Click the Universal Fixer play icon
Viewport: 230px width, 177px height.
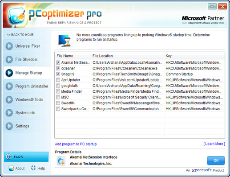(x=9, y=46)
